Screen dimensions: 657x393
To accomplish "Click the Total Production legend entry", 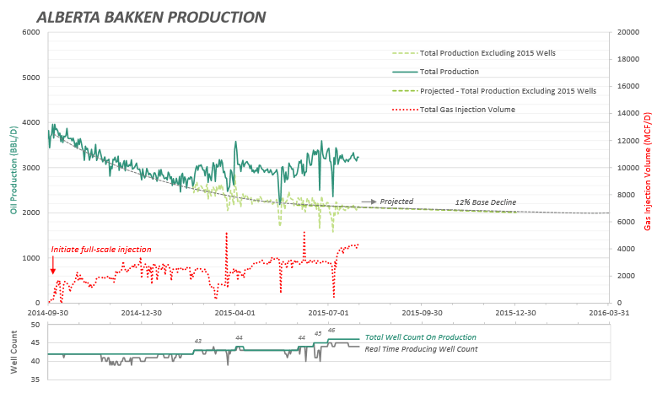I will coord(450,72).
